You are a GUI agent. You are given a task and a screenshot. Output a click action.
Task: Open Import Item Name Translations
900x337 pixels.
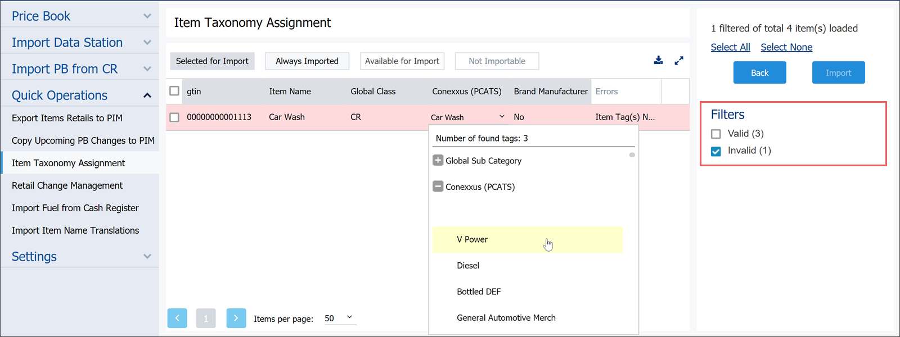(x=75, y=230)
